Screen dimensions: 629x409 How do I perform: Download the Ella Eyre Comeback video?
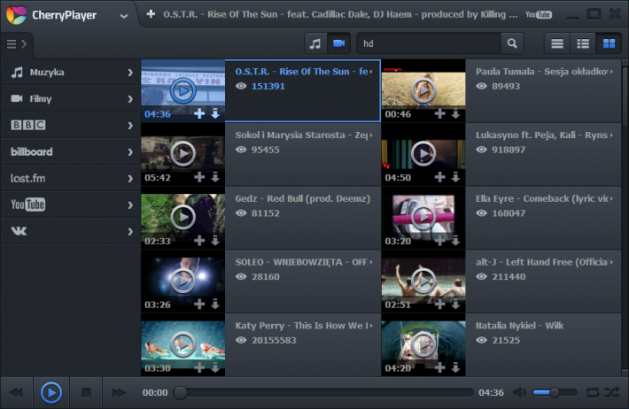pos(455,240)
